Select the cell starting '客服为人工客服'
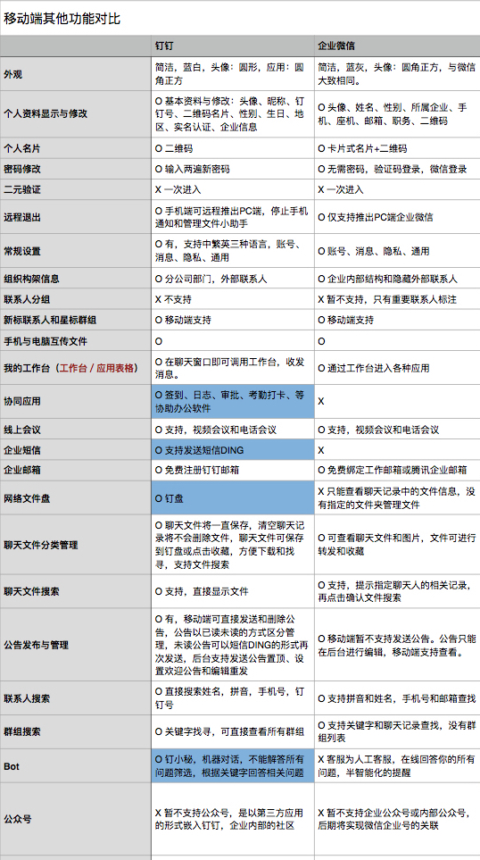 (x=396, y=766)
